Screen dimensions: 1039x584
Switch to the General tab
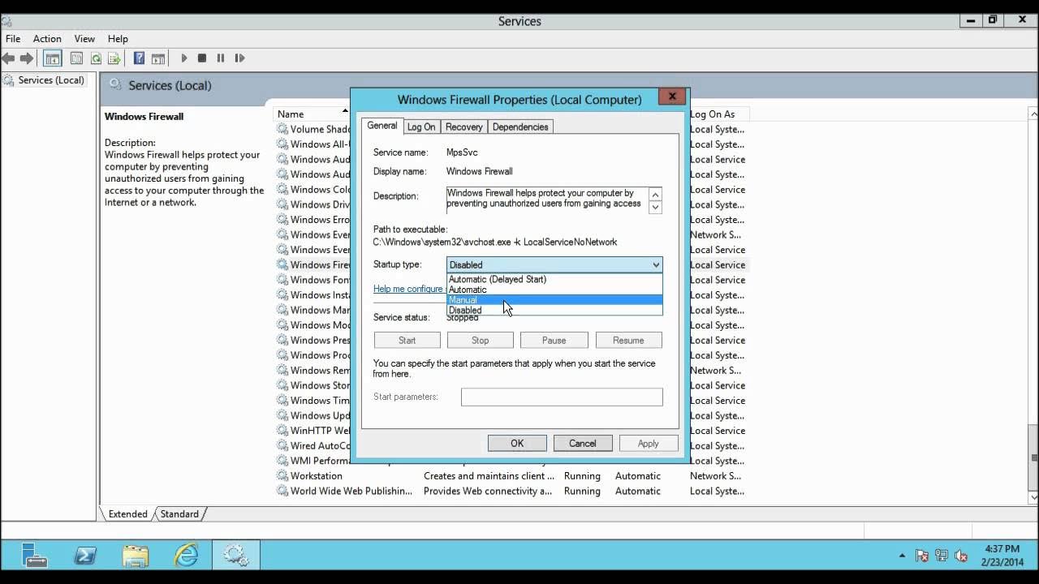(x=382, y=126)
